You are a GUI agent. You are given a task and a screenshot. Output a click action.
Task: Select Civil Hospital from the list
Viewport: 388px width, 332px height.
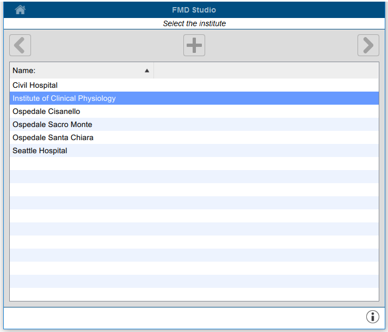coord(35,85)
